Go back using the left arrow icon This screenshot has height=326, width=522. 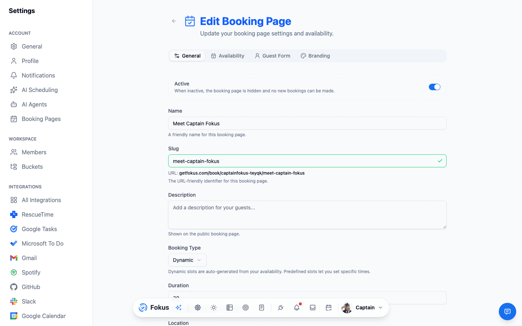click(x=174, y=21)
